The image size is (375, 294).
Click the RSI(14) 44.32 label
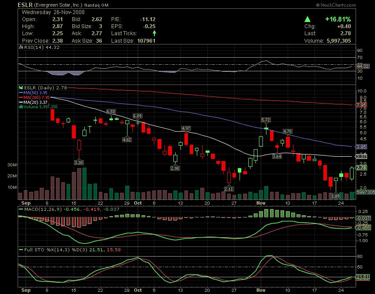[x=42, y=47]
